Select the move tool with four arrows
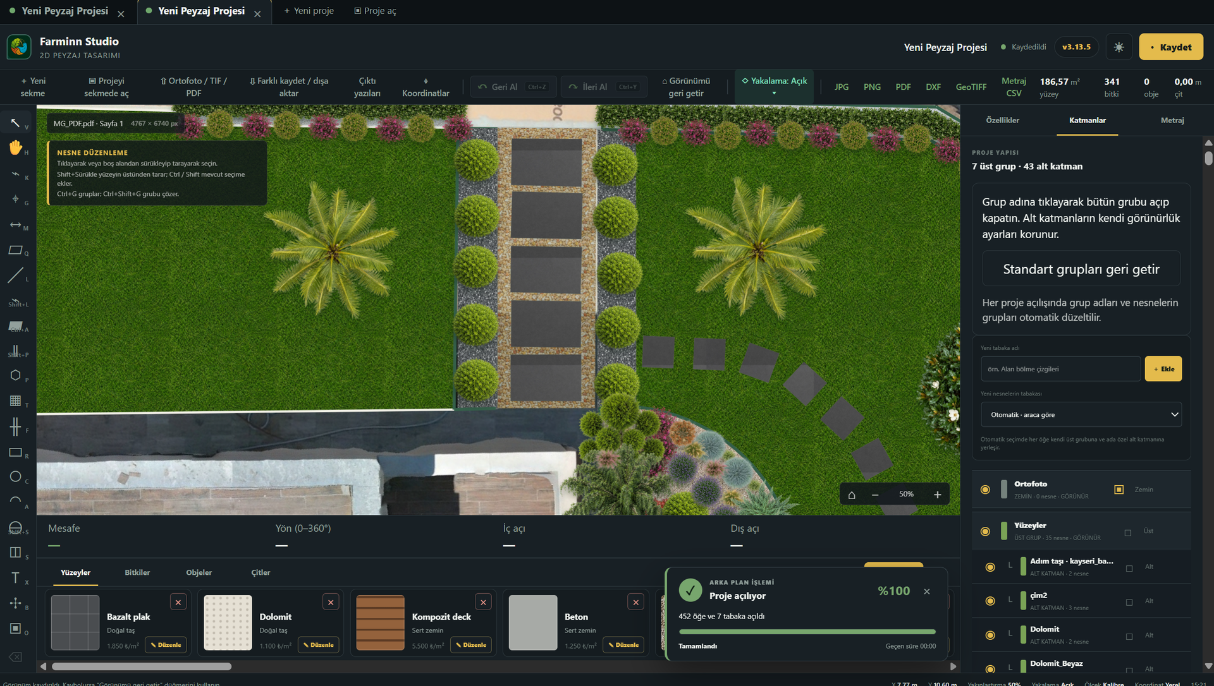Screen dimensions: 1214x686 [x=16, y=603]
